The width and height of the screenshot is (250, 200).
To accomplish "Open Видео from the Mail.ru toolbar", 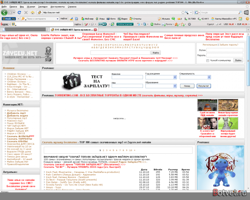I will pyautogui.click(x=122, y=19).
